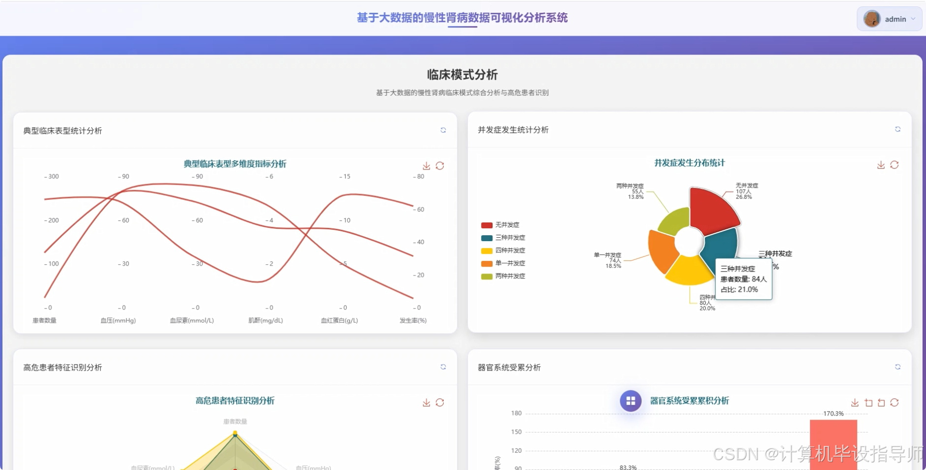Click the 血红蛋白(g/L) axis label
The image size is (926, 470).
(x=339, y=320)
